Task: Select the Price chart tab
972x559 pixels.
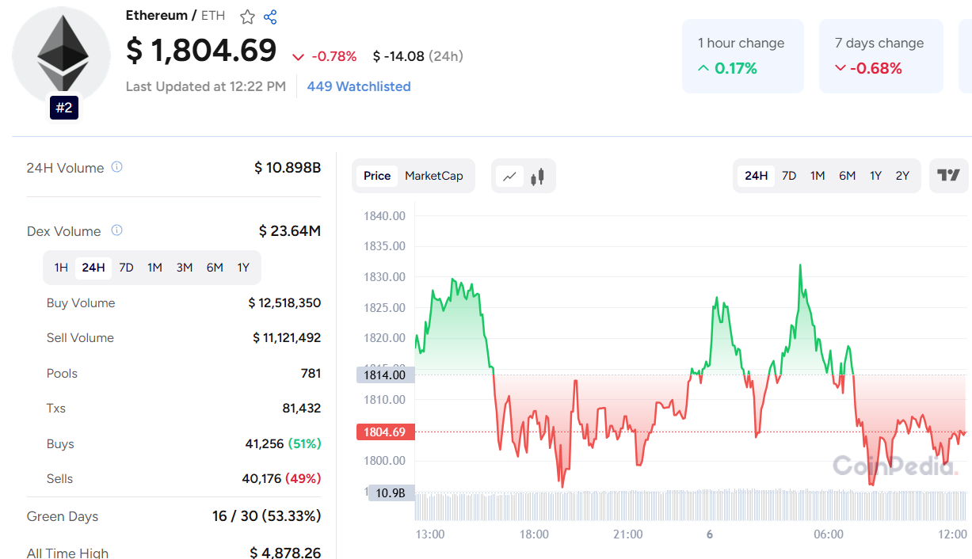Action: (377, 176)
